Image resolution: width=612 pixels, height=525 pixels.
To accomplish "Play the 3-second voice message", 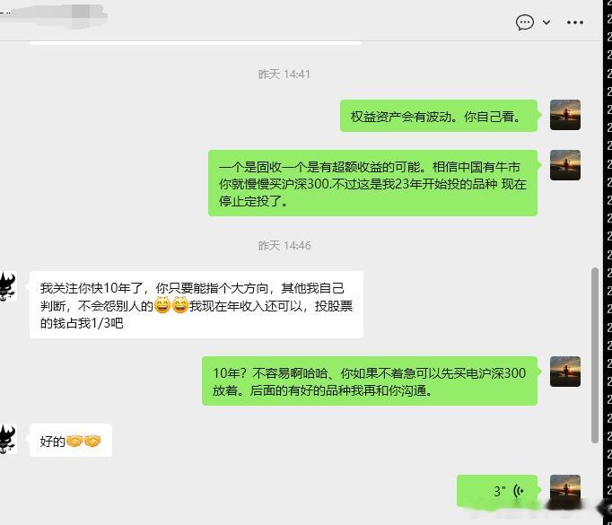I will pyautogui.click(x=497, y=491).
